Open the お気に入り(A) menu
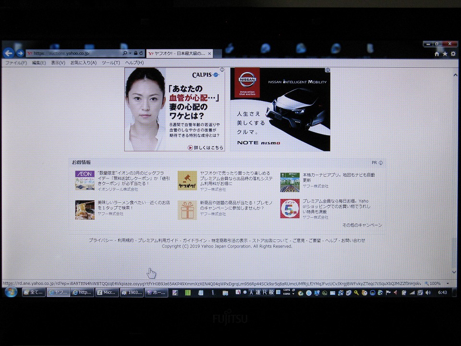This screenshot has width=461, height=346. tap(84, 62)
